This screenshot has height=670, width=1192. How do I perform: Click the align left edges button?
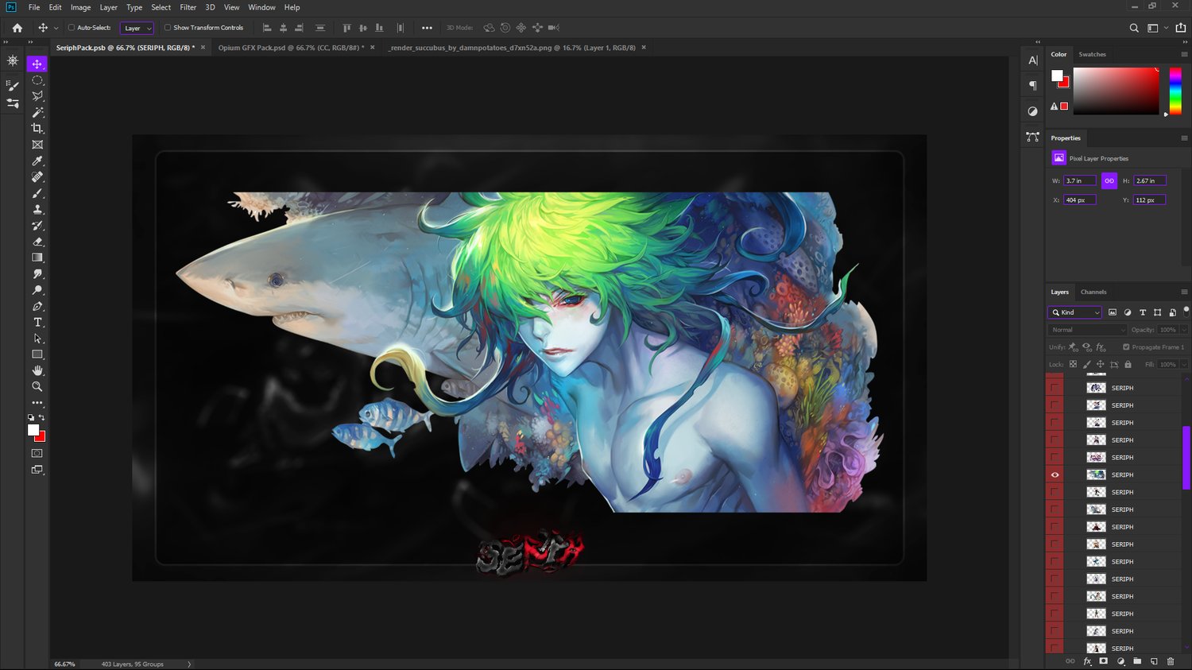(267, 28)
